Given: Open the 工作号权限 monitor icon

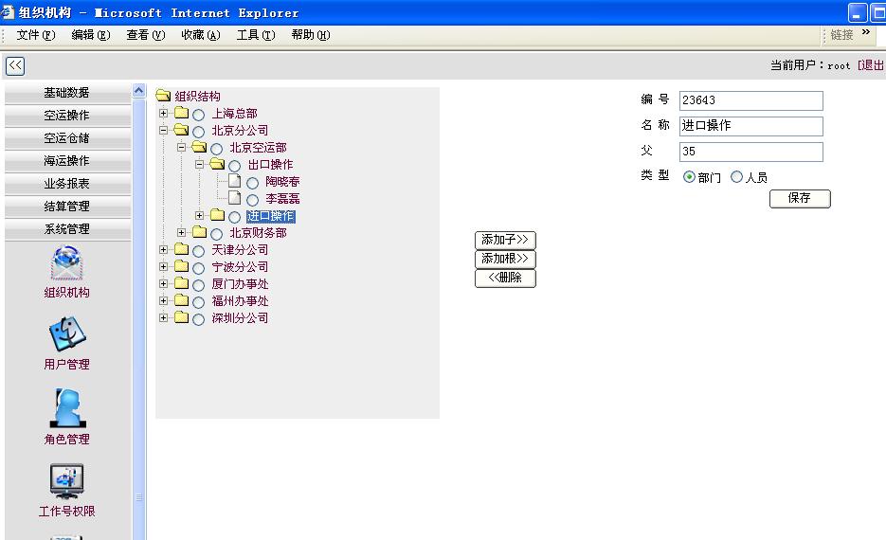Looking at the screenshot, I should 66,481.
